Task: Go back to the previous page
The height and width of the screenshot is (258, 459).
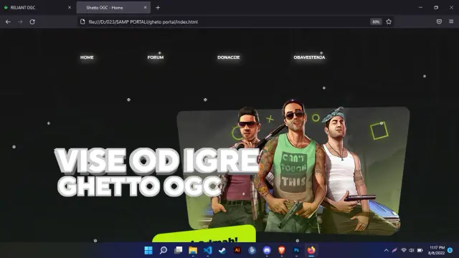Action: coord(8,21)
